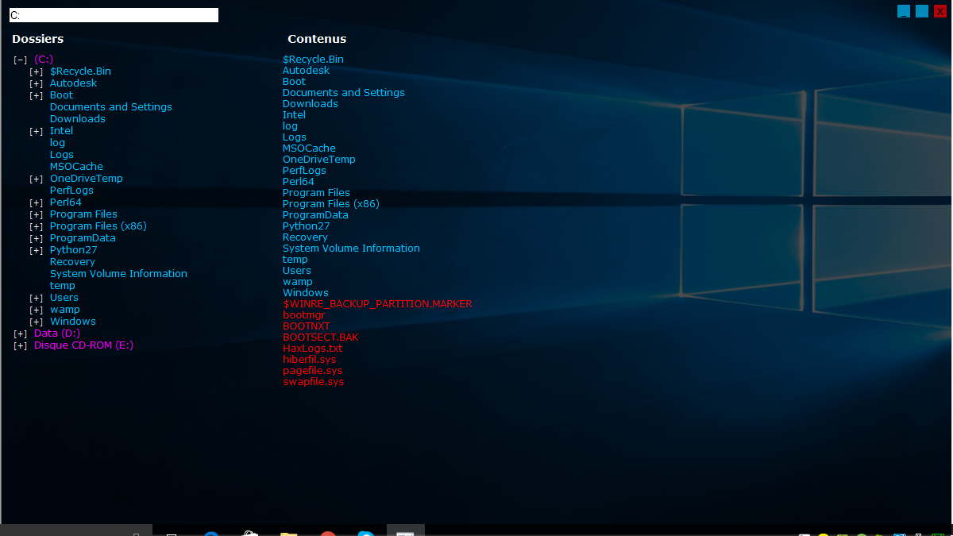The image size is (953, 536).
Task: Expand the Python27 node in Dossiers
Action: (37, 250)
